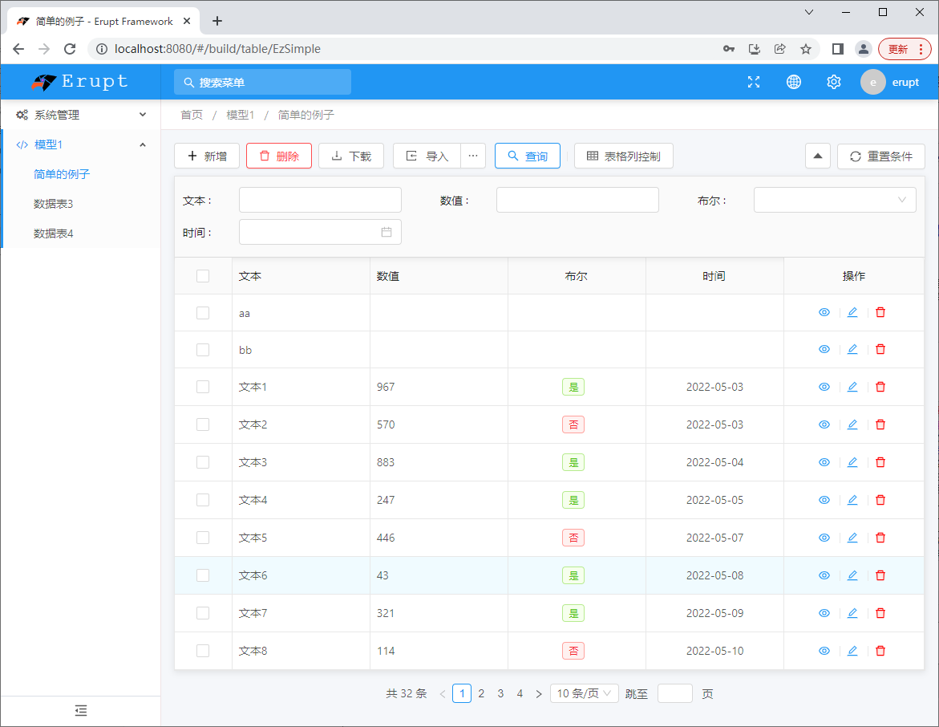Open 数据表4 in sidebar
Viewport: 939px width, 727px height.
53,234
